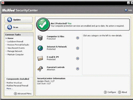Click the McAfee M logo in title bar
The image size is (133, 100).
point(3,3)
